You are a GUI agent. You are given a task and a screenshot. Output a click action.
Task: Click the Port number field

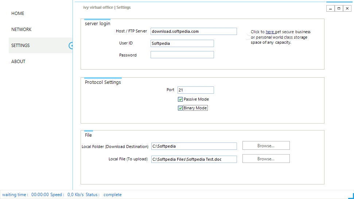tap(195, 90)
